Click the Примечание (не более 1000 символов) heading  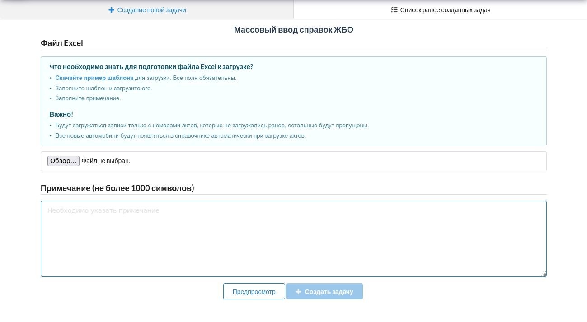tap(117, 188)
